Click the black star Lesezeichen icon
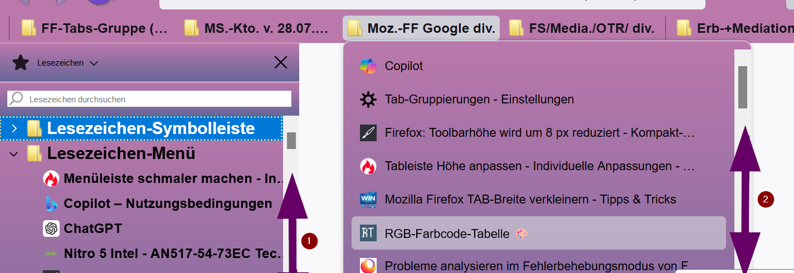The height and width of the screenshot is (273, 794). (x=21, y=63)
